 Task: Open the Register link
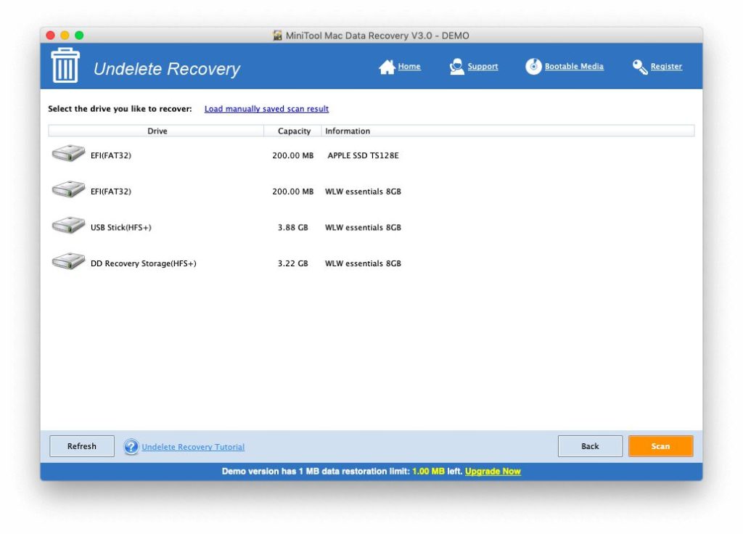pos(666,66)
